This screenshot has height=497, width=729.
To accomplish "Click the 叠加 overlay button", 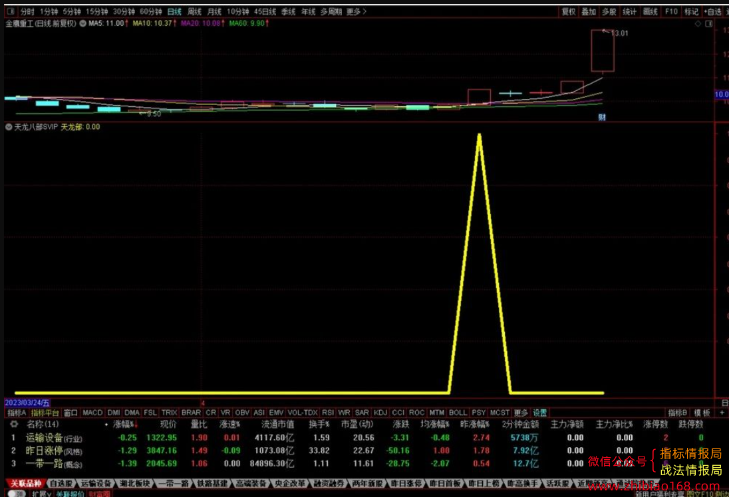I will (589, 11).
